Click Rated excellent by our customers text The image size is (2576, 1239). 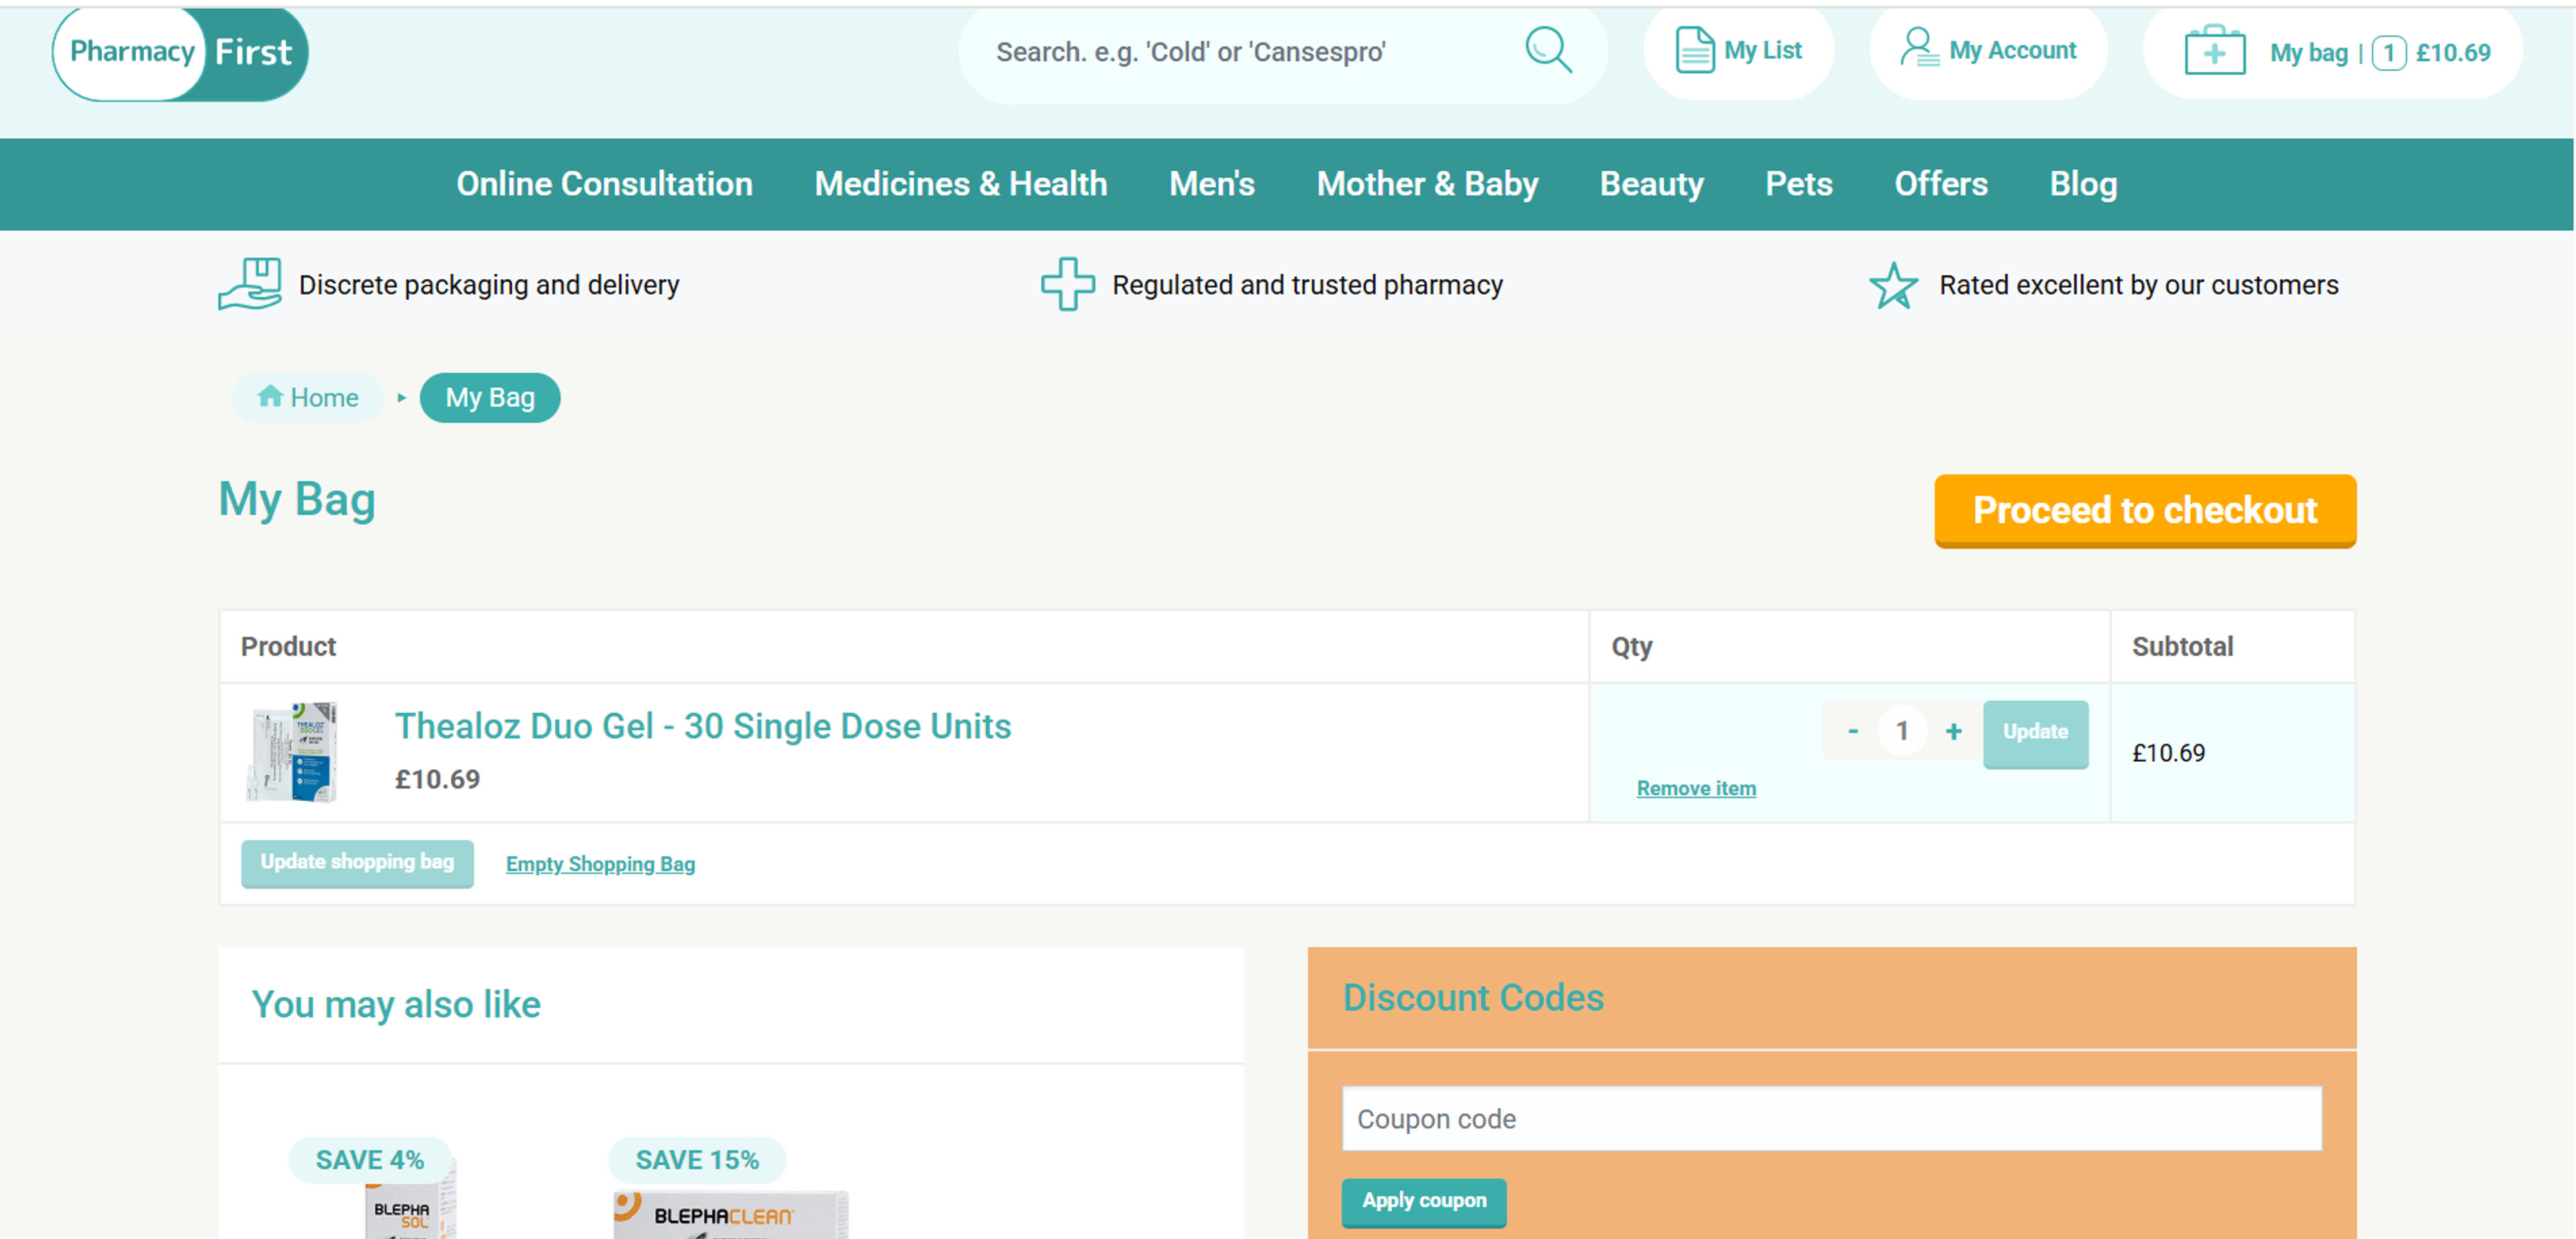point(2138,285)
